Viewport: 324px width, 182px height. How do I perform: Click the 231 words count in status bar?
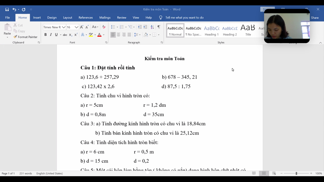(26, 173)
